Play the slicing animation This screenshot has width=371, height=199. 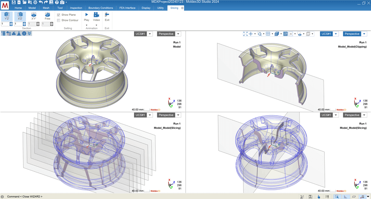coord(87,16)
